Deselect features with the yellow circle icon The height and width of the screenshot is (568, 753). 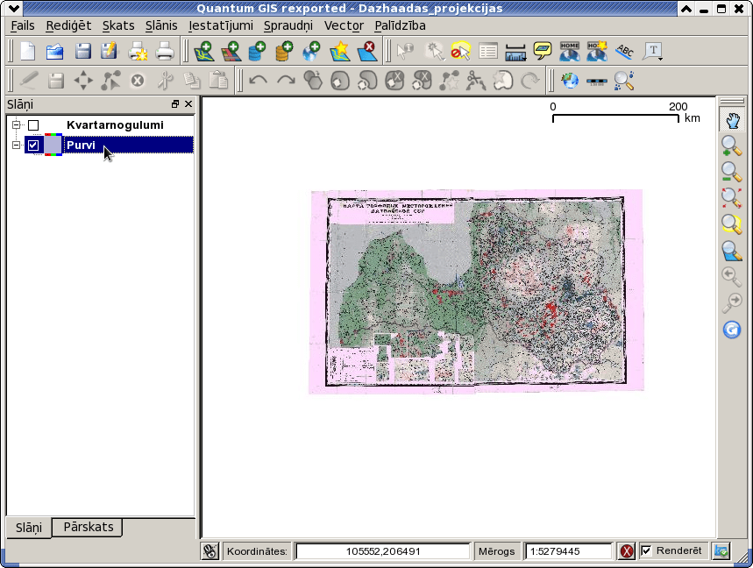tap(460, 51)
